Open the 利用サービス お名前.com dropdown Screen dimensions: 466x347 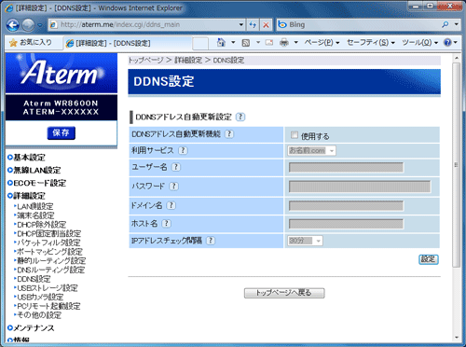(311, 151)
